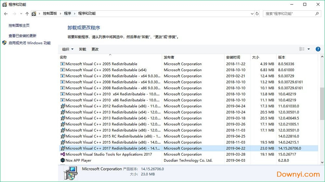This screenshot has width=325, height=182.
Task: Open the 组织 dropdown menu
Action: point(68,49)
